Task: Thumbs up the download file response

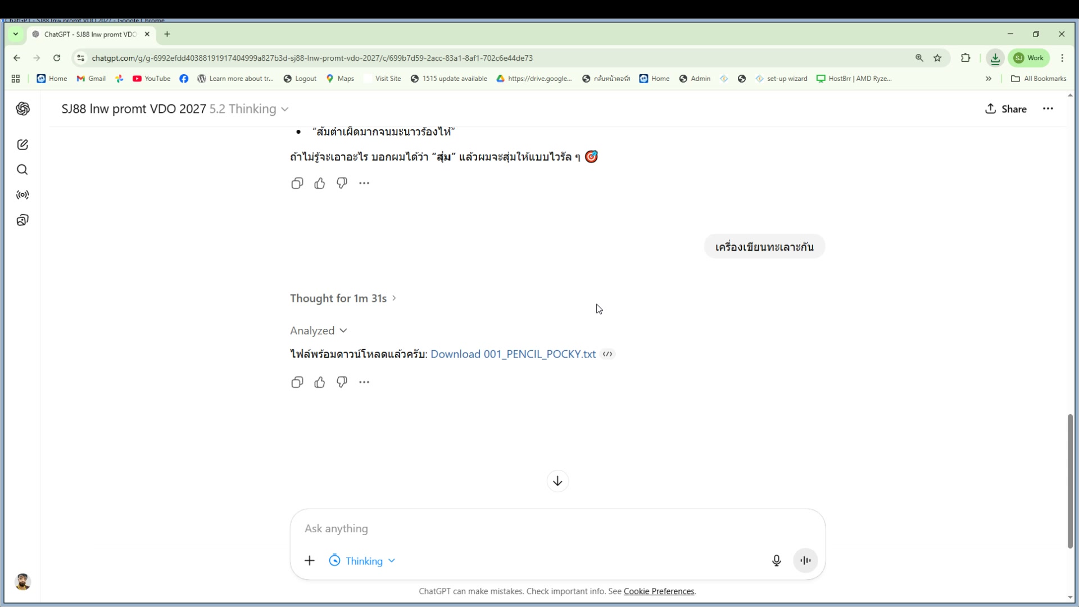Action: [x=320, y=382]
